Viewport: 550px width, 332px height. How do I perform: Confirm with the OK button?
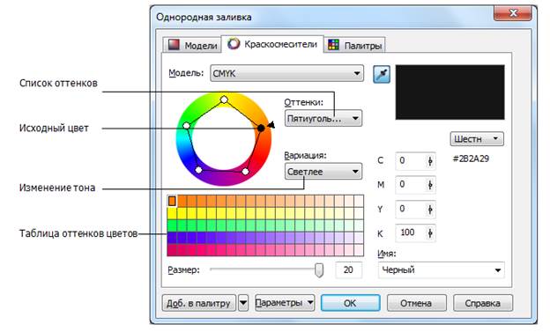tap(350, 303)
